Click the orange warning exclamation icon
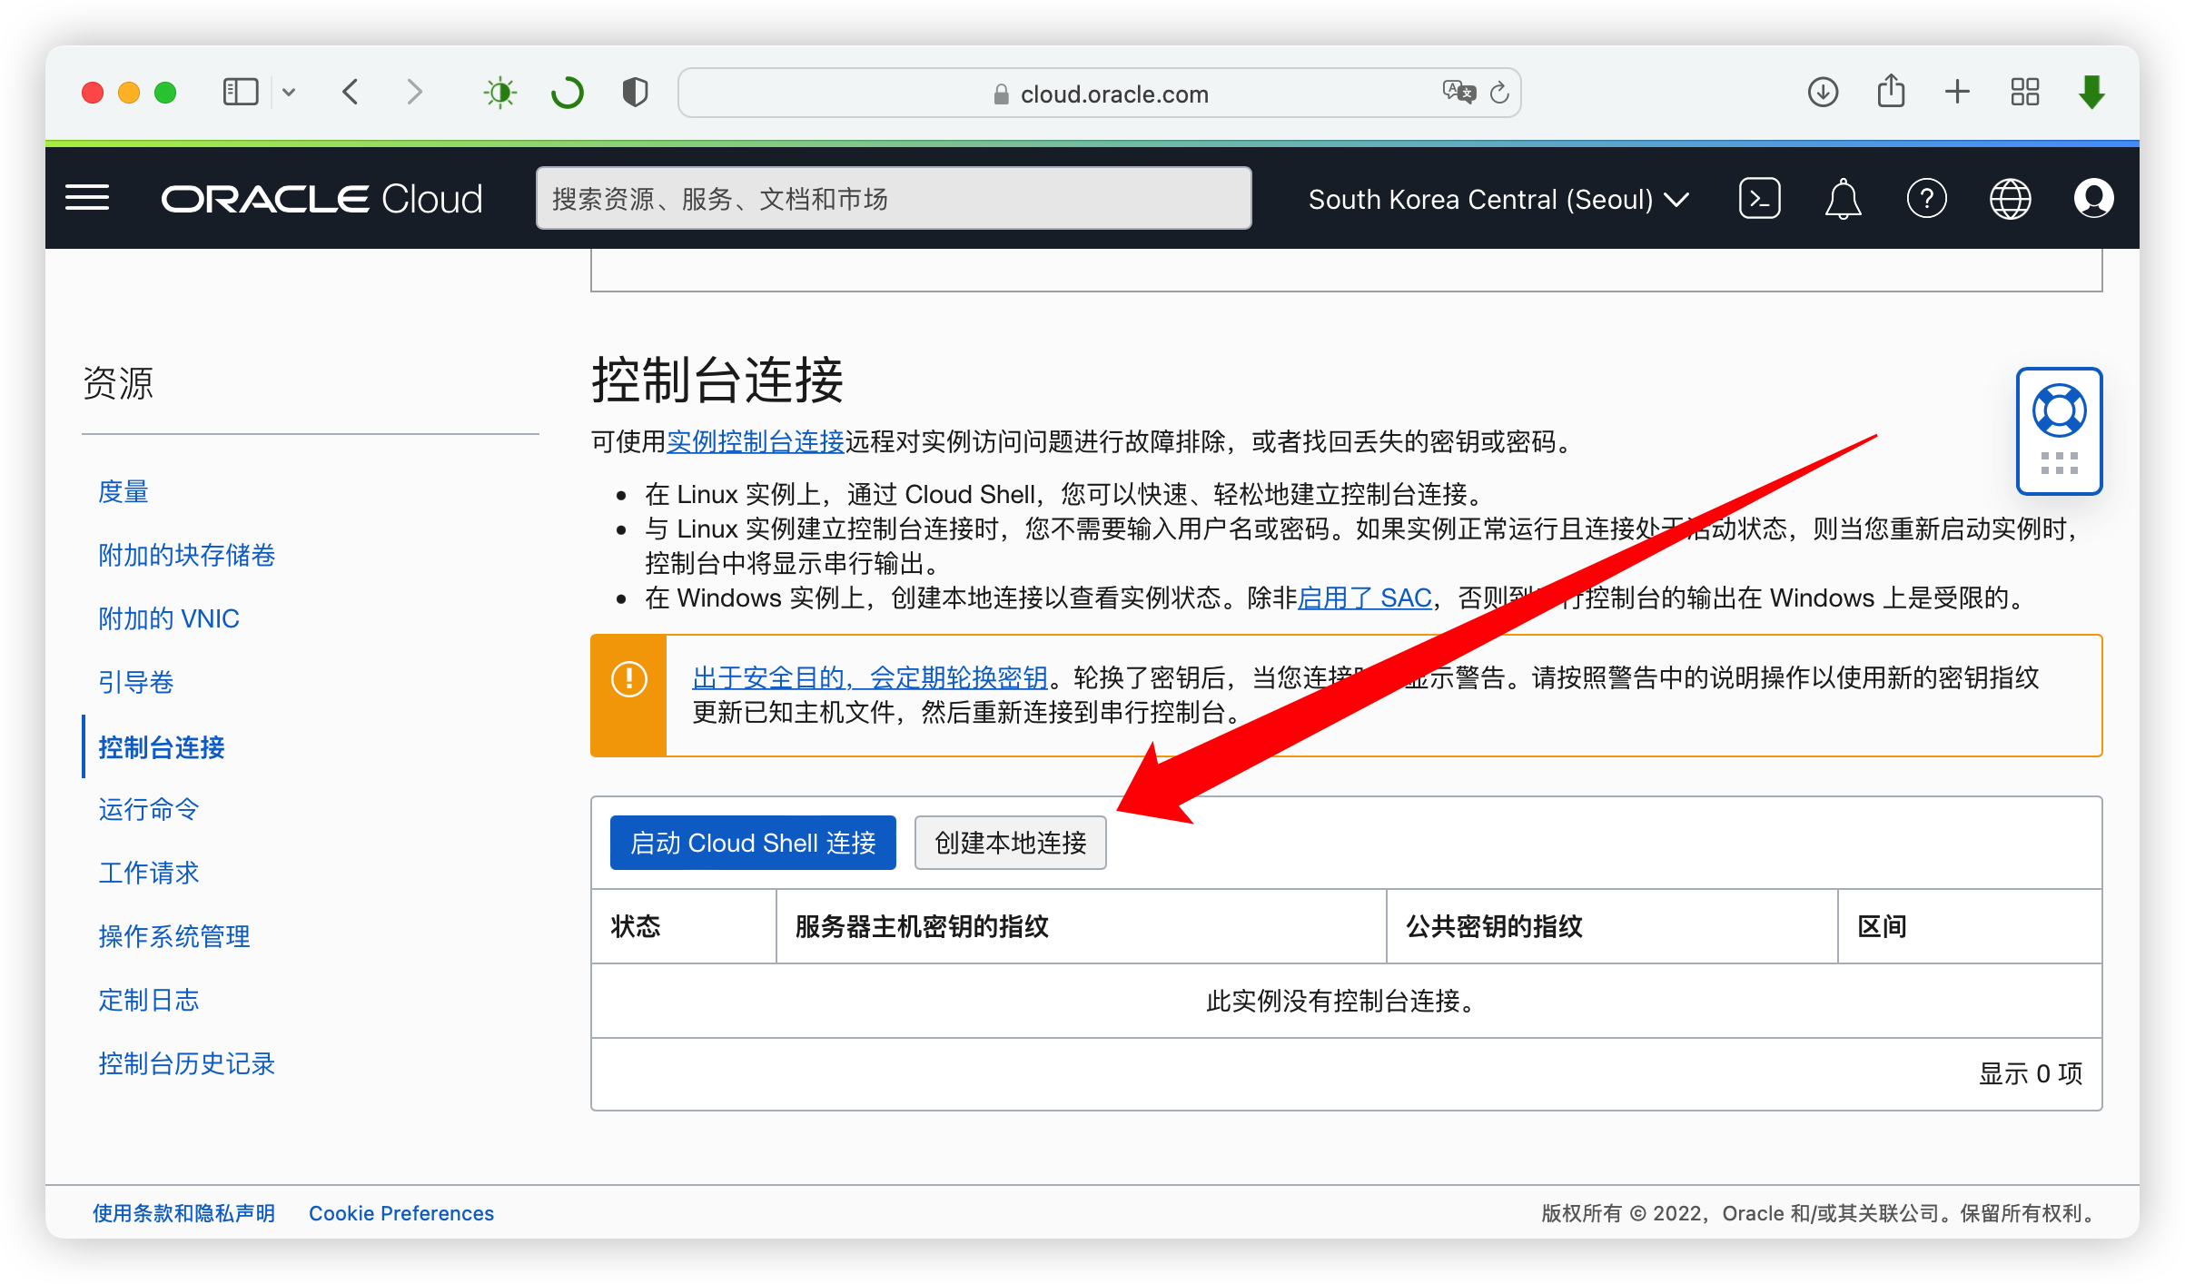This screenshot has width=2185, height=1284. 628,678
